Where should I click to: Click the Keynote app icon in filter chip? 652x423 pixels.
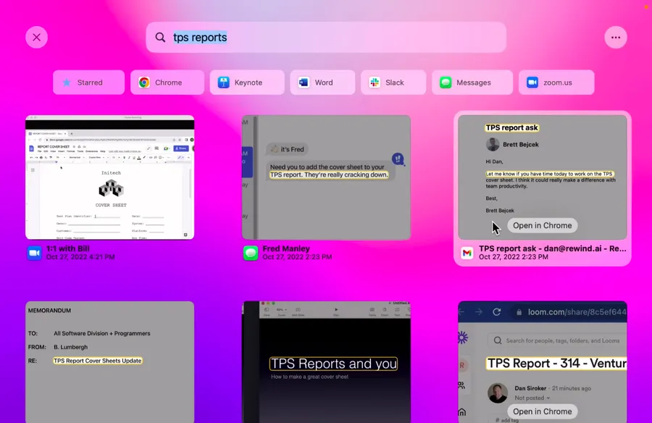coord(224,83)
